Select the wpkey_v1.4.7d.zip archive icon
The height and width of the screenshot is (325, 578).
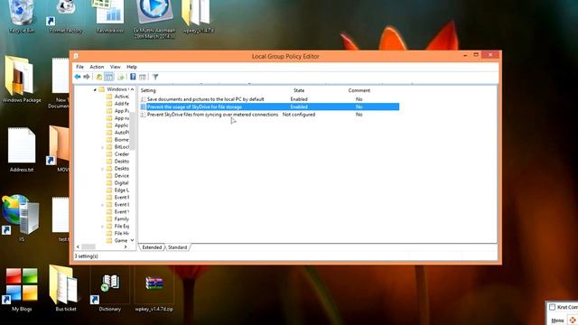click(154, 292)
